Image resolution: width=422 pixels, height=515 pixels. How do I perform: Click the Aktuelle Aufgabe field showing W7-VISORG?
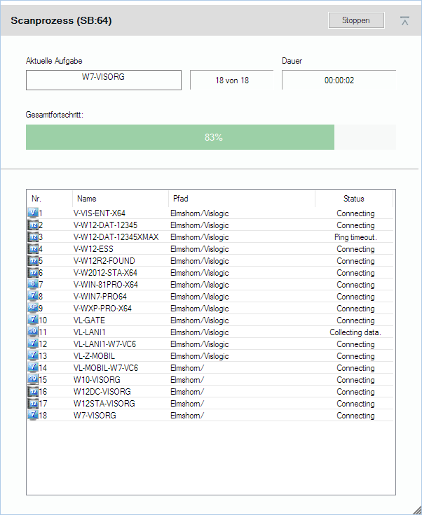click(x=104, y=80)
